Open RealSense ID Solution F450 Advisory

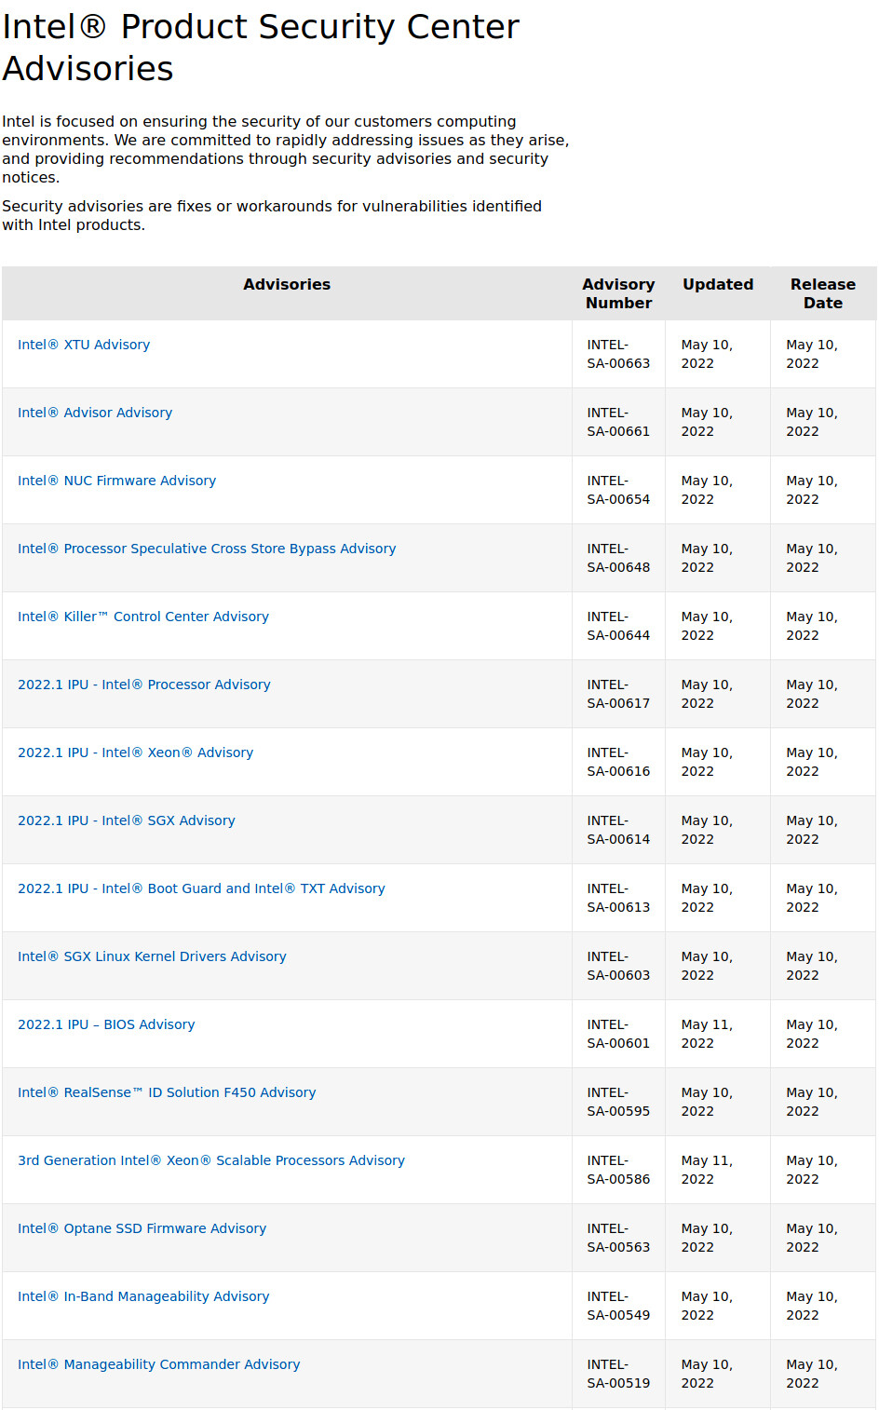tap(167, 1092)
